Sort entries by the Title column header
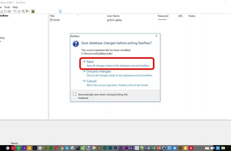The width and height of the screenshot is (231, 151). pyautogui.click(x=52, y=16)
